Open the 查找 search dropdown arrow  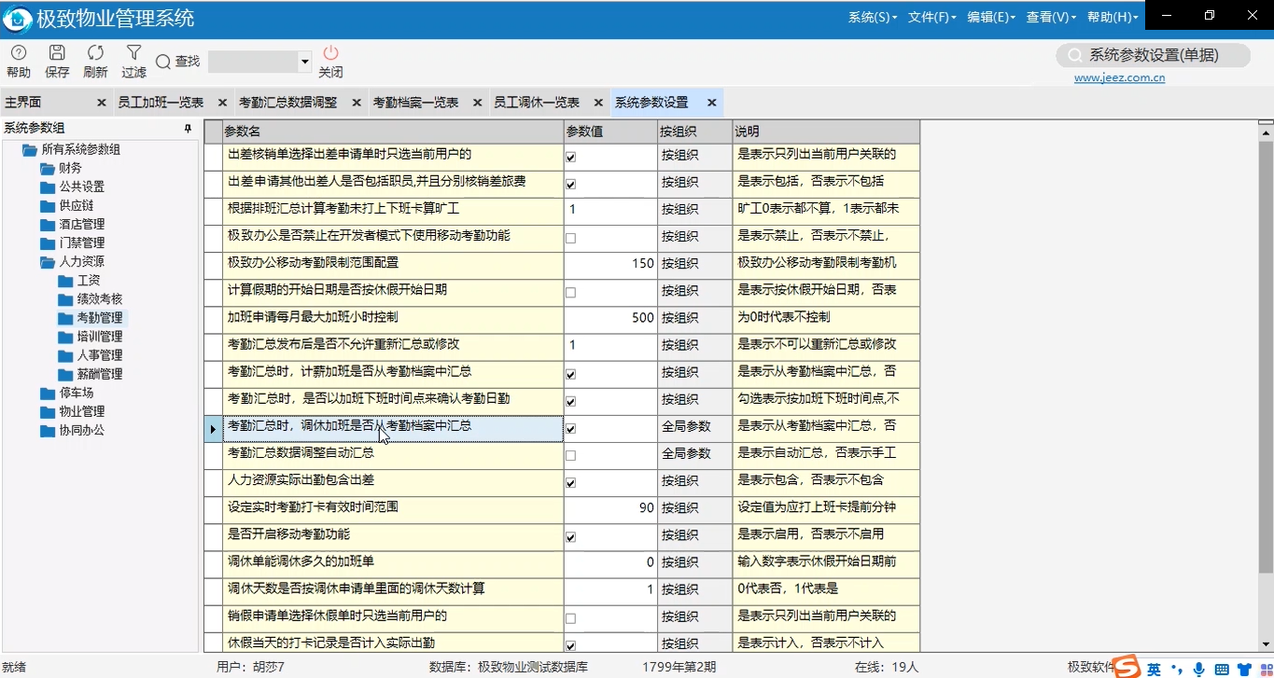pos(304,62)
